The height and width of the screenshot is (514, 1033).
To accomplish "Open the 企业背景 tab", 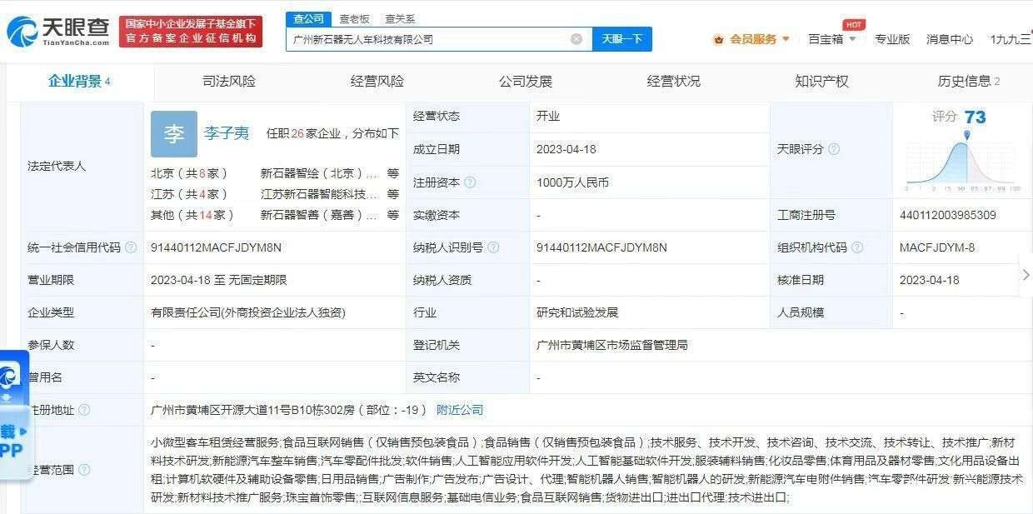I will [x=79, y=81].
